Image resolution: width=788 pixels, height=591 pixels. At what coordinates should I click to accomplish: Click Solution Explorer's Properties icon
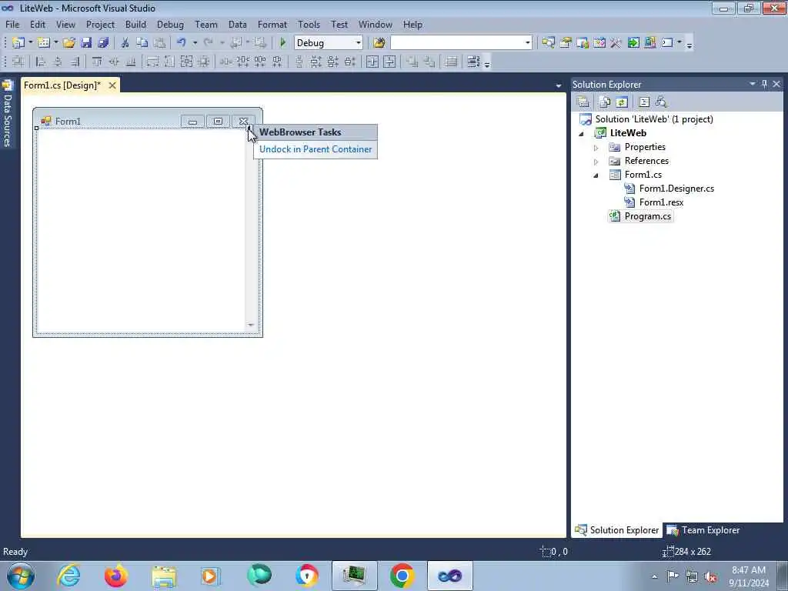point(583,102)
